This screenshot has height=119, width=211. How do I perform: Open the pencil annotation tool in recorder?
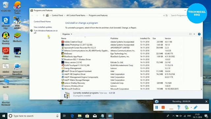click(196, 107)
